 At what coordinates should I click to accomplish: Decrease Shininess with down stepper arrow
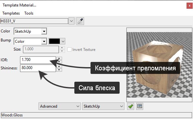tap(59, 70)
